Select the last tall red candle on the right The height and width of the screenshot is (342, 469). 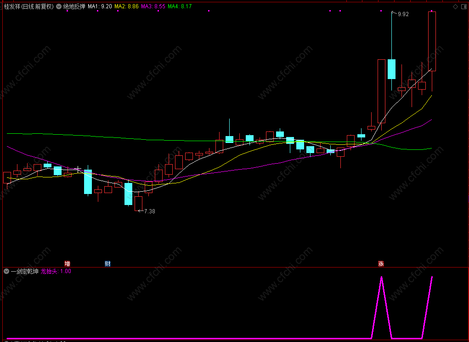click(432, 41)
